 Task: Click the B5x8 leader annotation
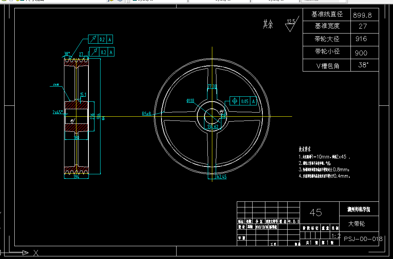click(x=147, y=114)
